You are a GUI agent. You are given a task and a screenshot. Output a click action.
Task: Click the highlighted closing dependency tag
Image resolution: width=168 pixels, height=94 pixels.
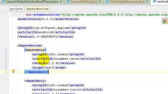point(36,72)
